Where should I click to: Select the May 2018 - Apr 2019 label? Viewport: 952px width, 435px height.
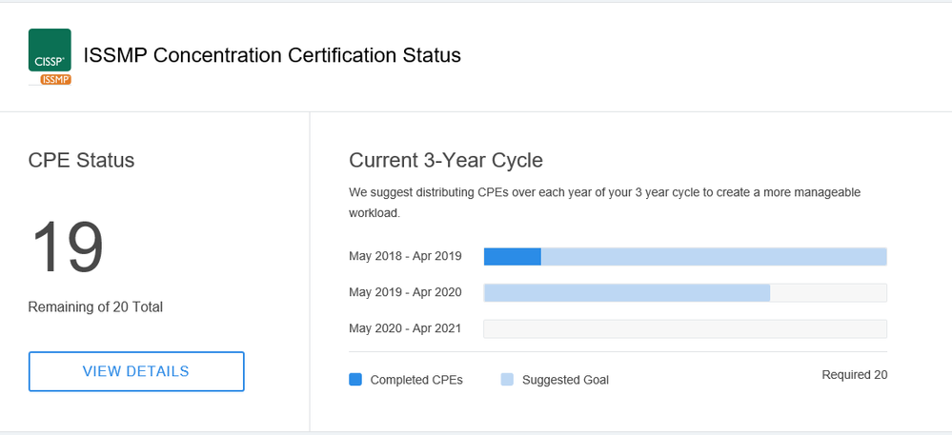coord(405,256)
